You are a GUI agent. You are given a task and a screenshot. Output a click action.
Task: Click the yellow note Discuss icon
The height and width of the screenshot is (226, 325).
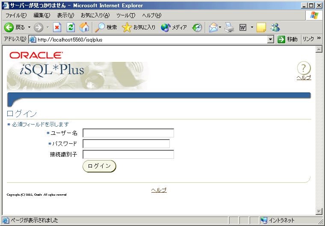(261, 27)
